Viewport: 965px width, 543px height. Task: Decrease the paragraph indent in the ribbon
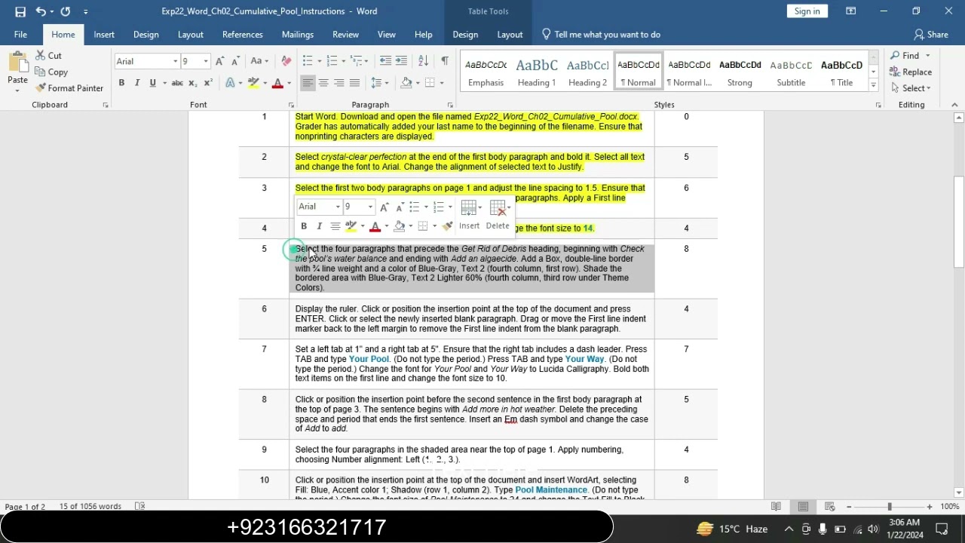[385, 61]
